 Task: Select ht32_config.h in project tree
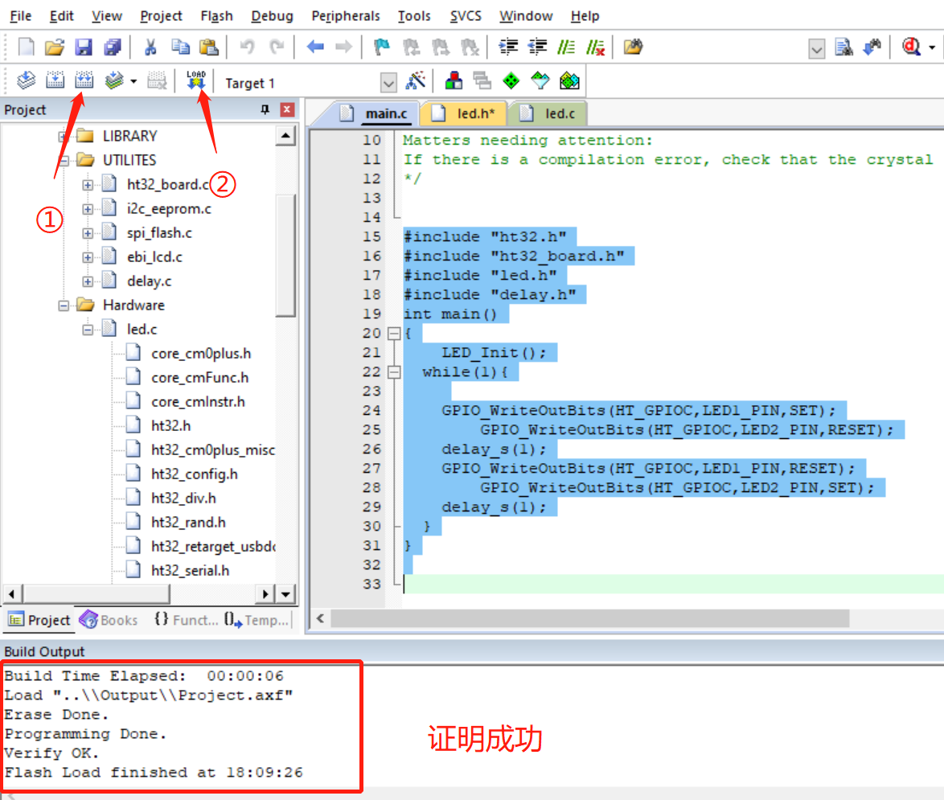tap(195, 474)
